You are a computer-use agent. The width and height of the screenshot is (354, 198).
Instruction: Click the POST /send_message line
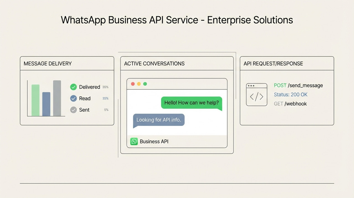point(298,85)
